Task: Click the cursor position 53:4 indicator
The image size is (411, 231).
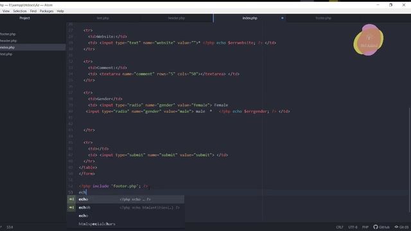Action: (x=10, y=227)
